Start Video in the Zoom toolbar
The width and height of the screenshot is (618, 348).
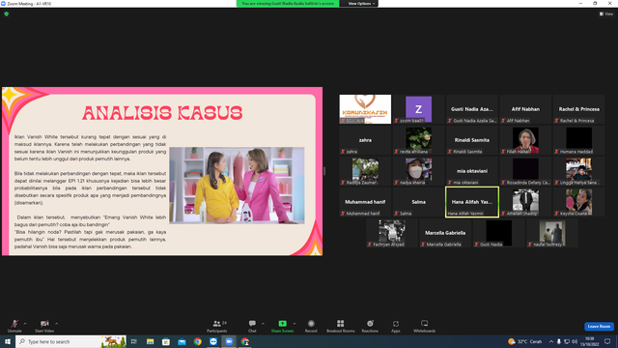click(44, 326)
